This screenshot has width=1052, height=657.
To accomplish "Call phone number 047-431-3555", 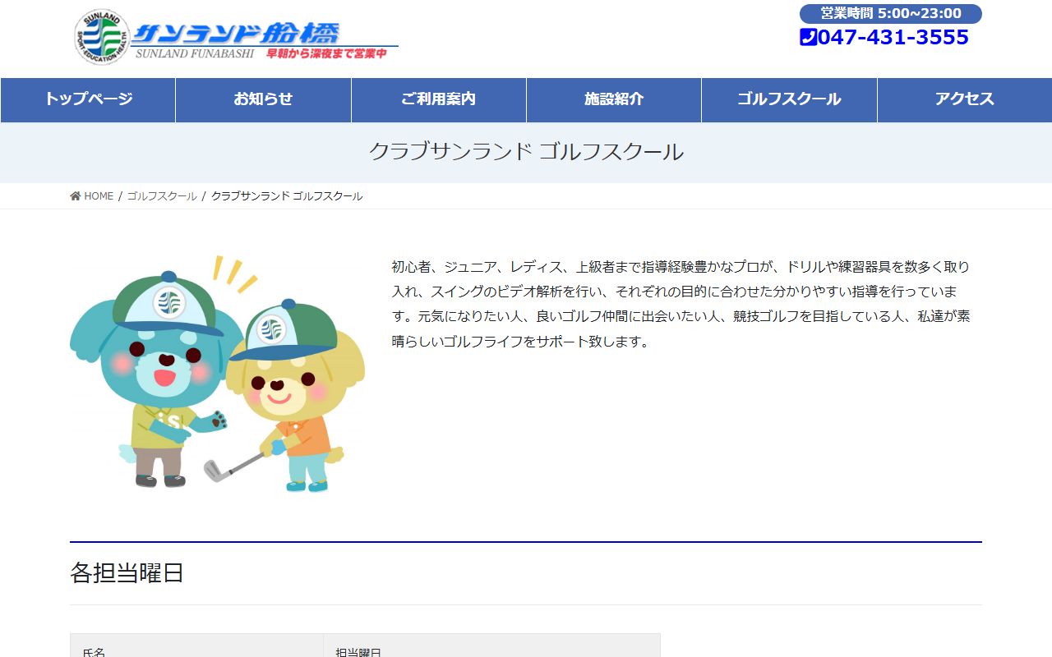I will point(893,37).
